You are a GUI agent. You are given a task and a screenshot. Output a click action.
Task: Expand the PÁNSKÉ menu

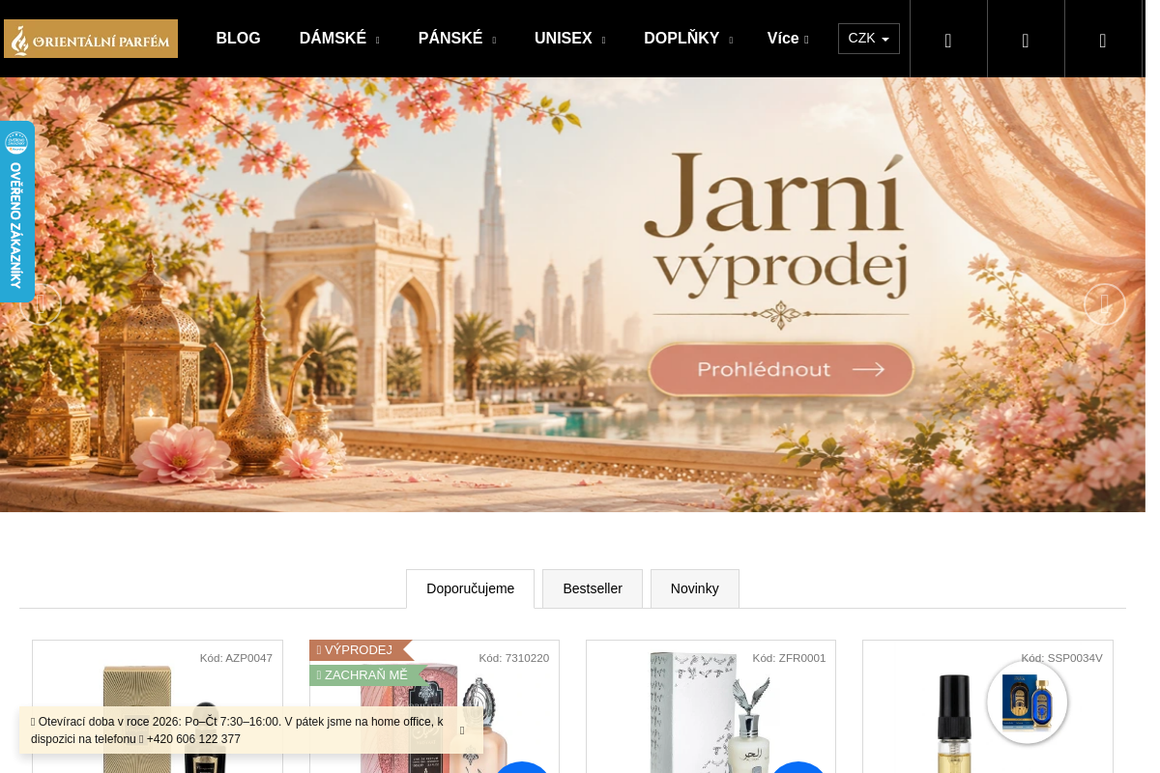[457, 39]
